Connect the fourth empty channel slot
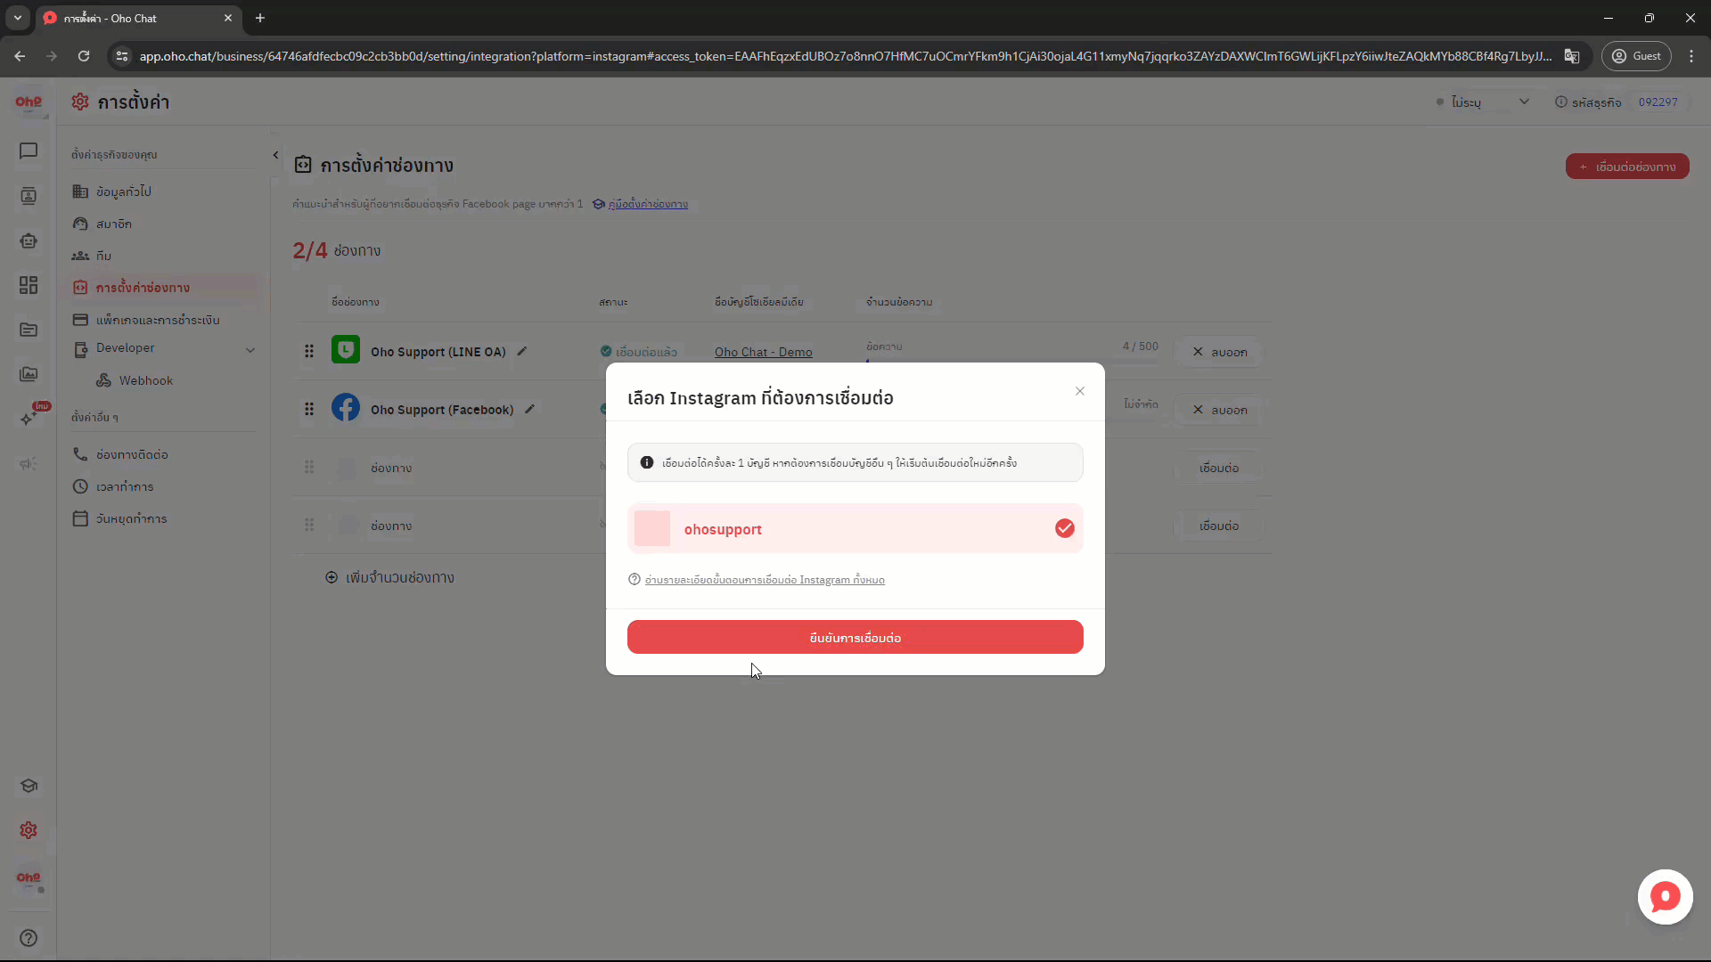The width and height of the screenshot is (1711, 962). 1219,526
